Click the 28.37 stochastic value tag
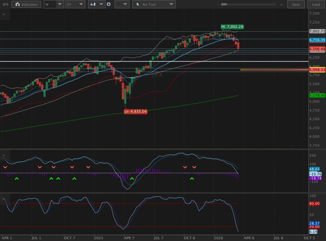This screenshot has width=326, height=241. (314, 223)
